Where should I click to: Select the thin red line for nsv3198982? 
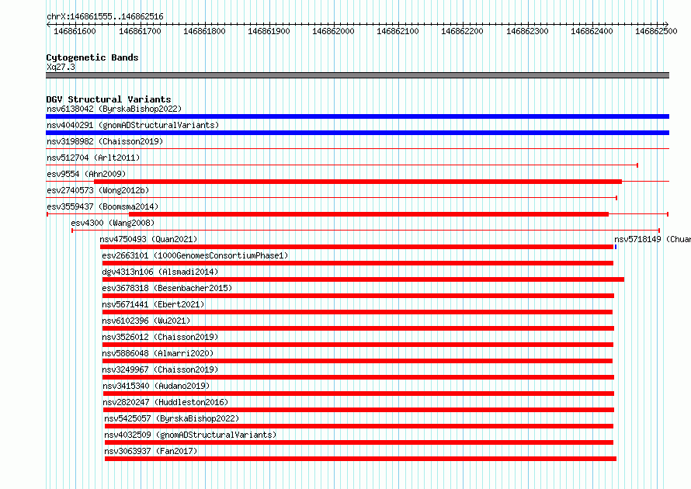click(x=357, y=149)
